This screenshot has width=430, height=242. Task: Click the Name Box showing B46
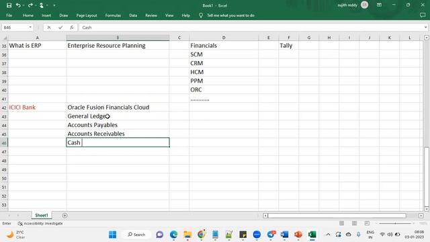point(15,28)
